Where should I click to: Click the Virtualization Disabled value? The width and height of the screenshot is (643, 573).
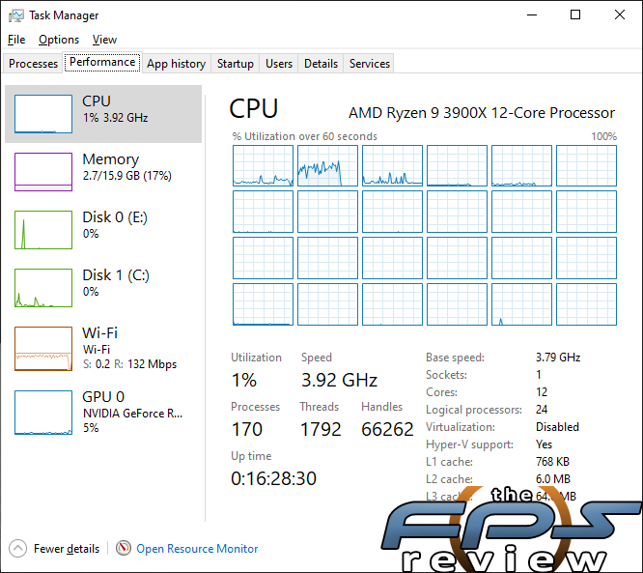[557, 427]
